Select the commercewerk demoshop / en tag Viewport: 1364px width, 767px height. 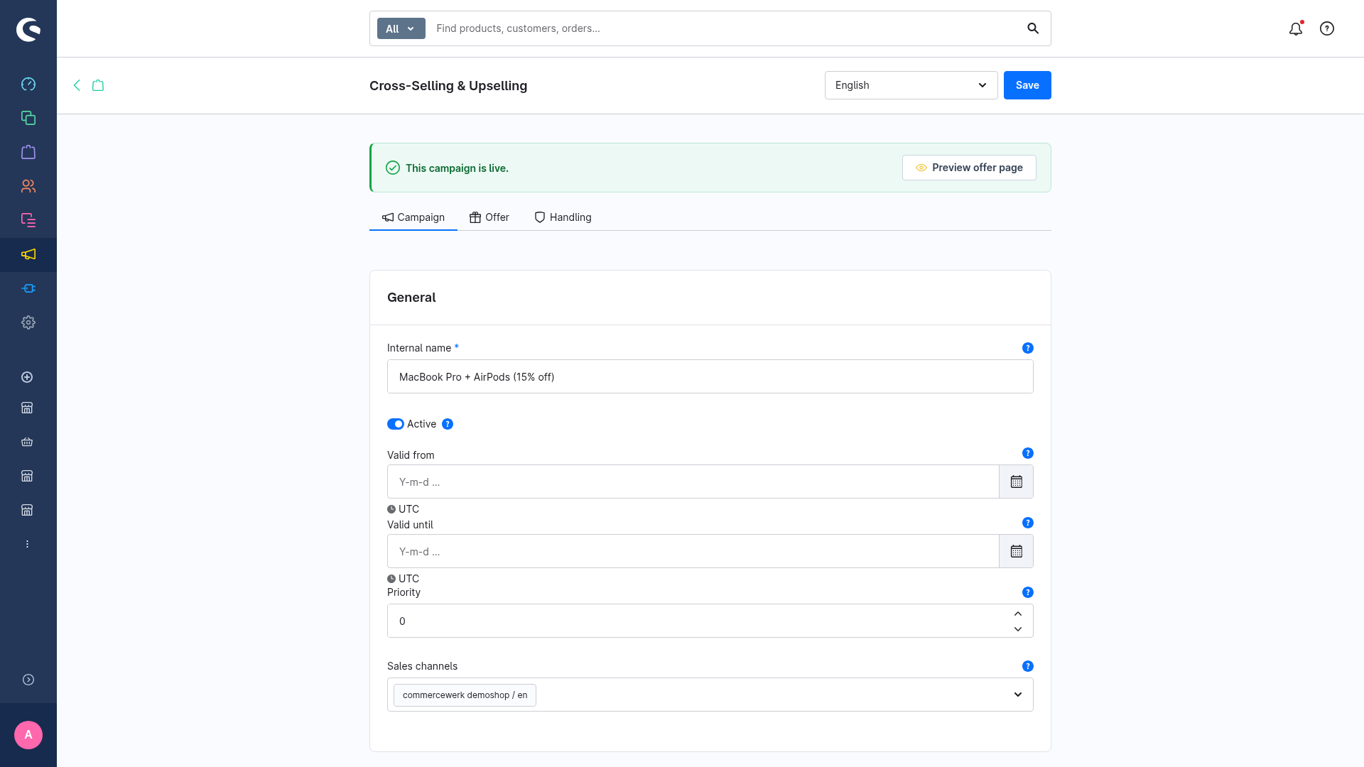point(465,695)
